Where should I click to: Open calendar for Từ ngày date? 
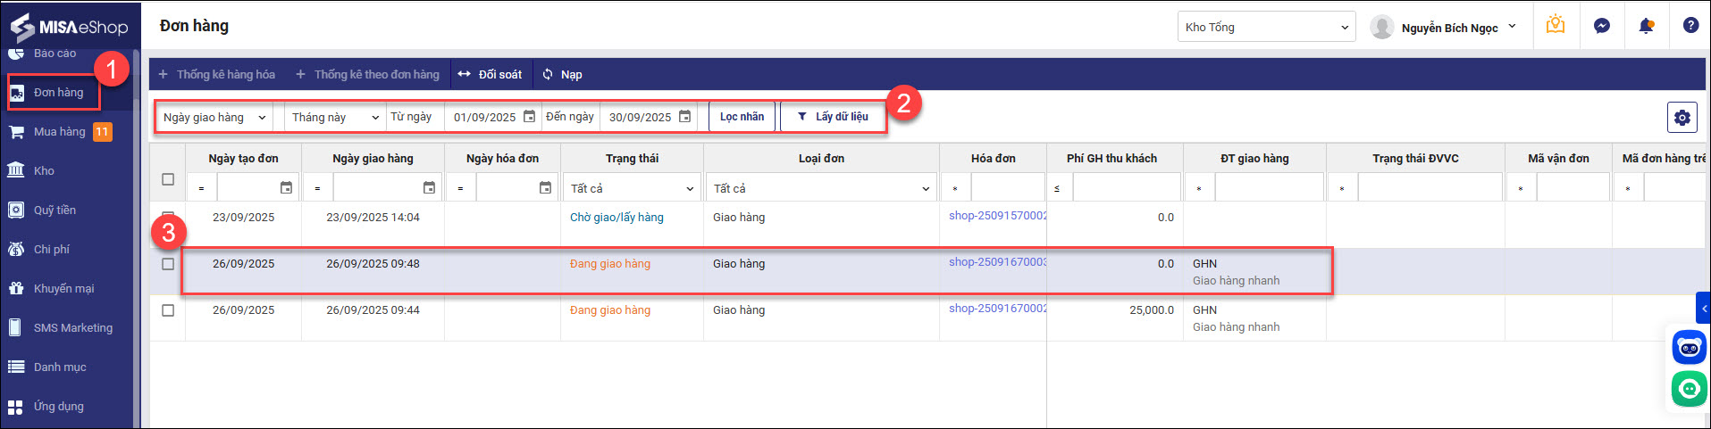(x=529, y=117)
